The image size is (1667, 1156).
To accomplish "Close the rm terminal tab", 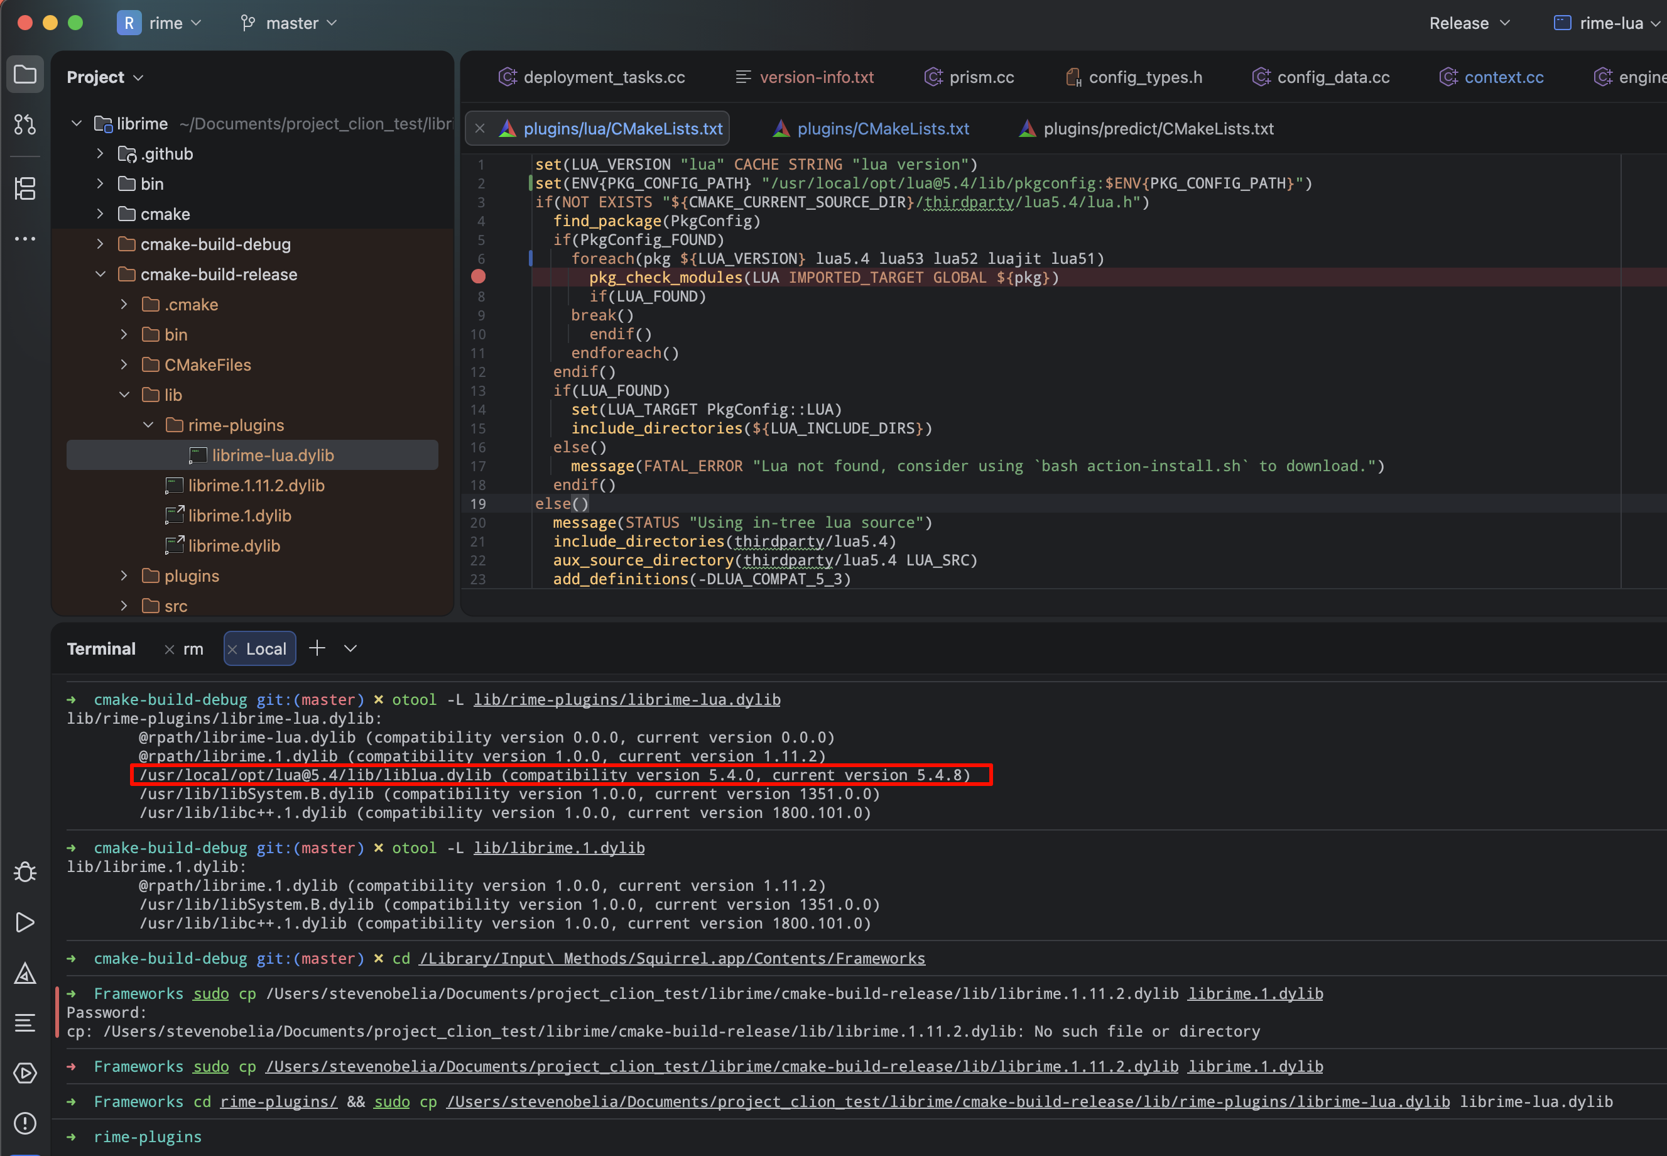I will point(170,650).
